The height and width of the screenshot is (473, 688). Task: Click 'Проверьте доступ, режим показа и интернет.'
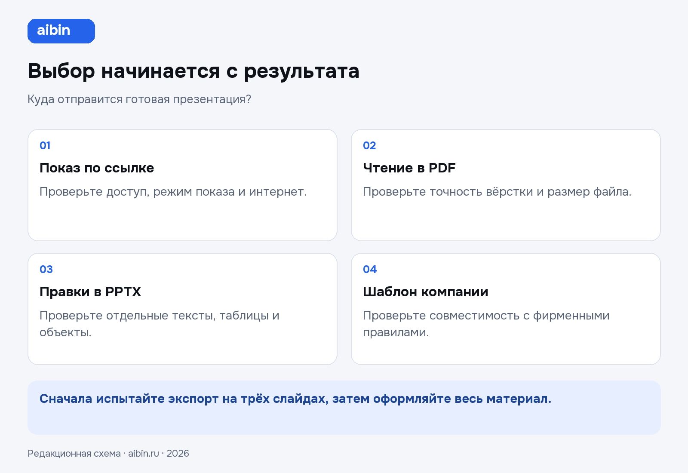click(173, 192)
